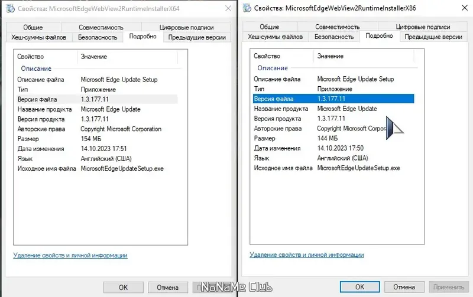Click 14.10.2023 17:51 date value
473x297 pixels.
pyautogui.click(x=104, y=149)
